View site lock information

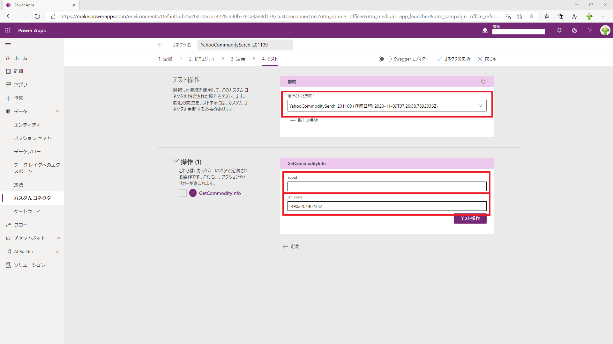coord(53,16)
